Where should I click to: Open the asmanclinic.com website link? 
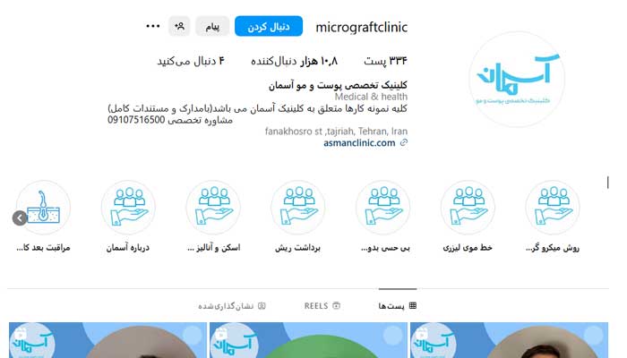[x=359, y=143]
